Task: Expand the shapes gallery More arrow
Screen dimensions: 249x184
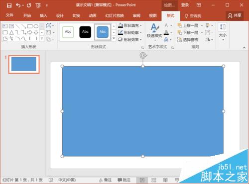Action: click(42, 39)
